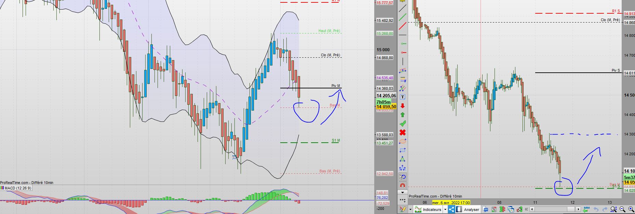Screen dimensions: 635x214
Task: Open the Analyser tool
Action: [x=468, y=209]
